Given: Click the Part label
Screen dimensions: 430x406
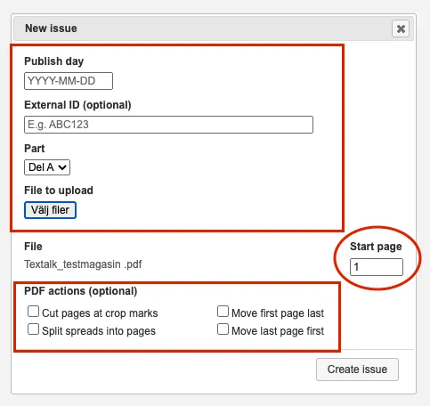Looking at the screenshot, I should tap(35, 149).
